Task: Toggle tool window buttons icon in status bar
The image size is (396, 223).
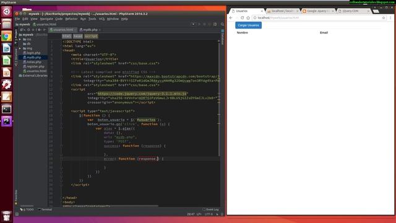Action: click(x=17, y=214)
